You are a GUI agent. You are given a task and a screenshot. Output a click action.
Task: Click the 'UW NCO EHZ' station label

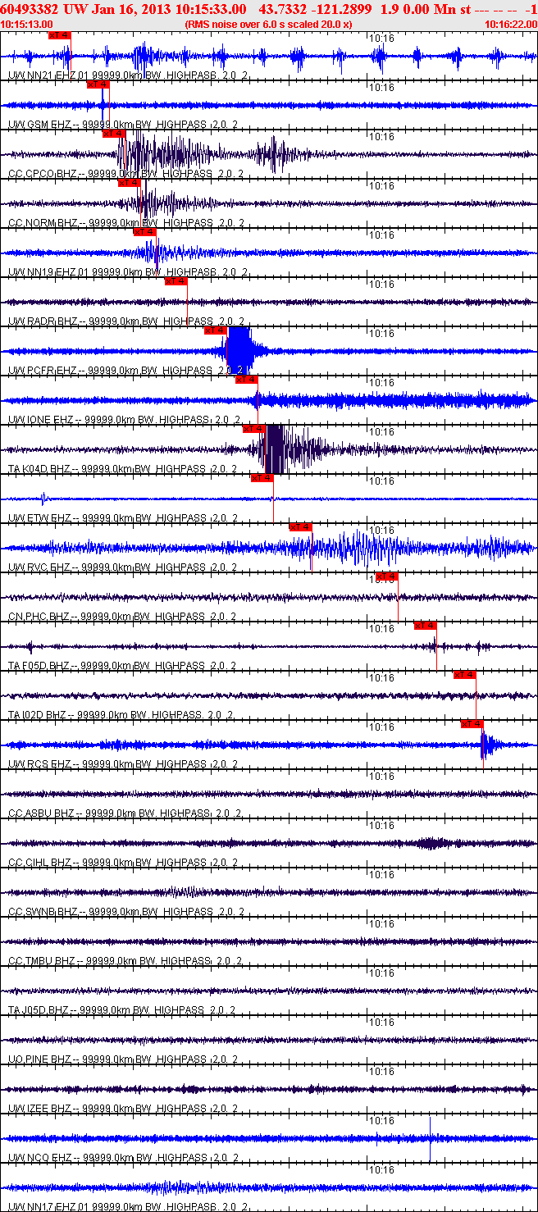point(39,1157)
